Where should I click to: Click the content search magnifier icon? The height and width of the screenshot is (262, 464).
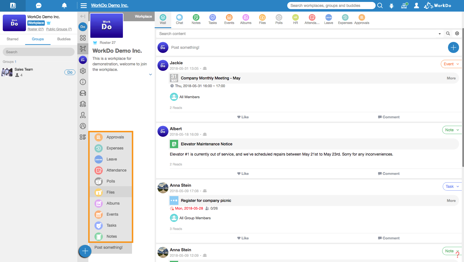pos(448,33)
